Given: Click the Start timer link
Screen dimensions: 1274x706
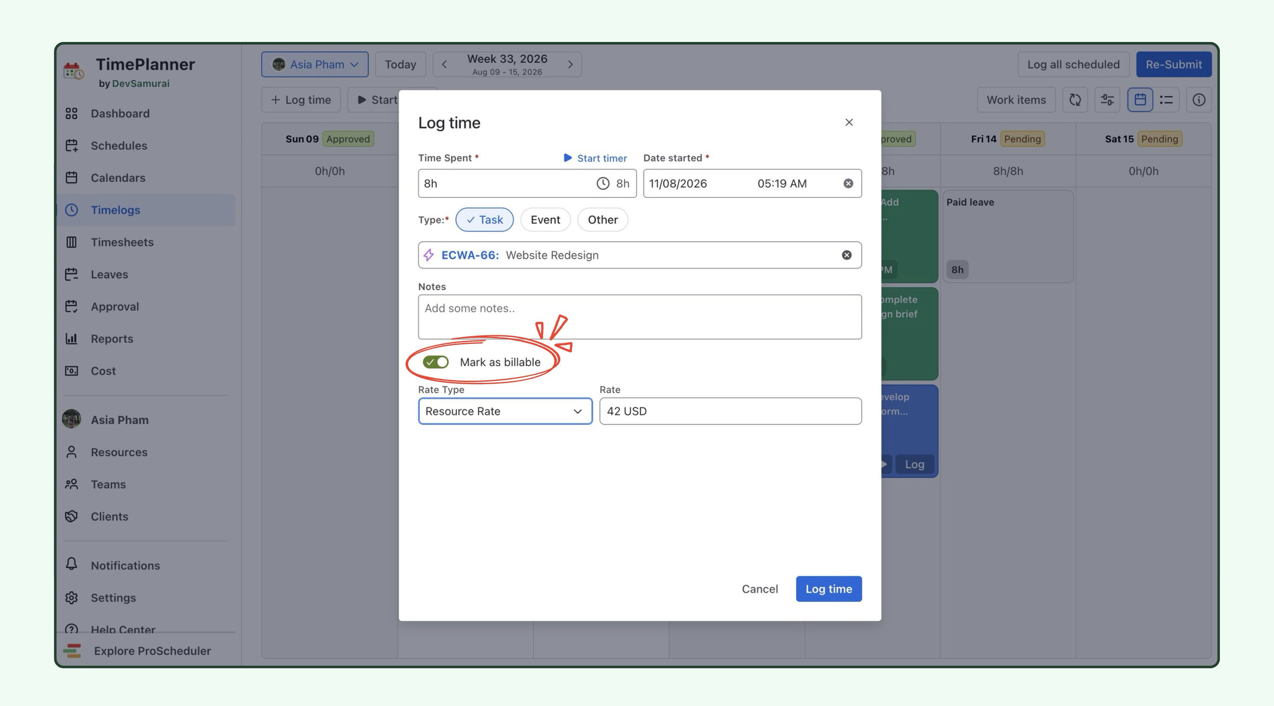Looking at the screenshot, I should pos(595,158).
